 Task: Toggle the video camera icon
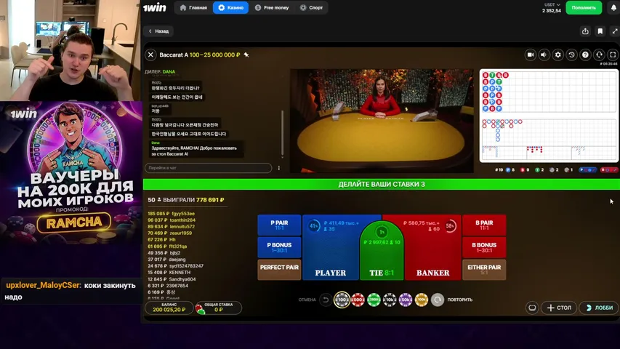pyautogui.click(x=531, y=55)
